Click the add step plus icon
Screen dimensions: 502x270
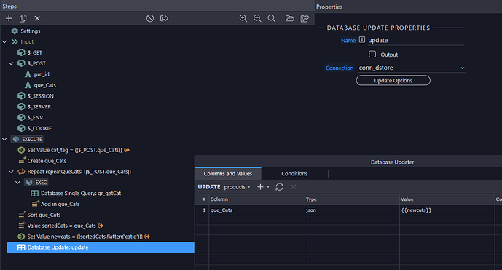click(x=9, y=18)
